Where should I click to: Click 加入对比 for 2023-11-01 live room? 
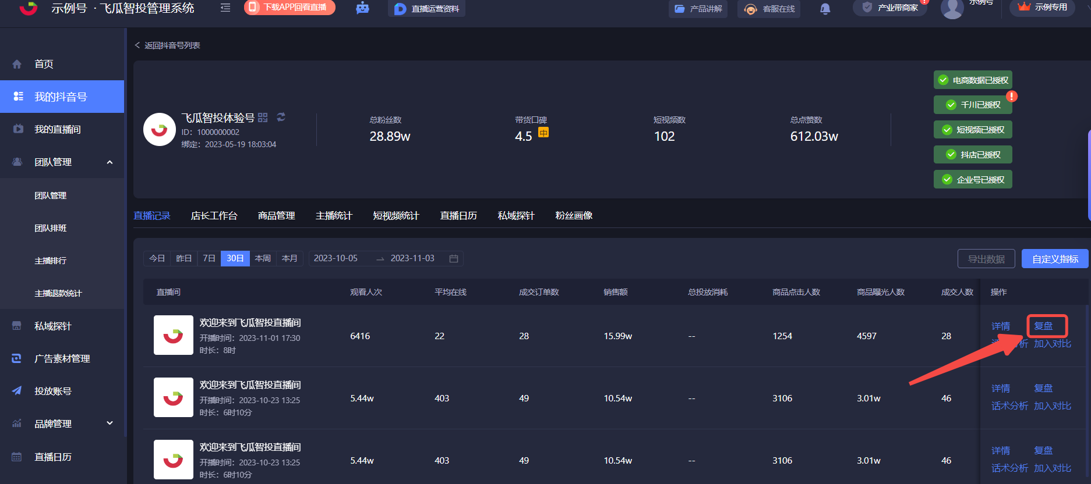pos(1053,344)
